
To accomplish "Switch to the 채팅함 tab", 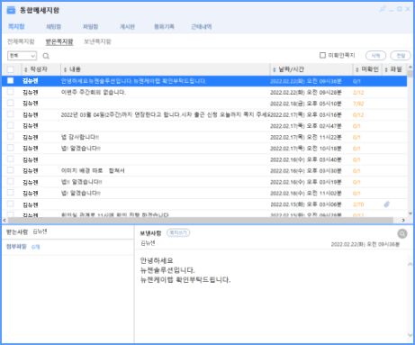I will click(53, 26).
